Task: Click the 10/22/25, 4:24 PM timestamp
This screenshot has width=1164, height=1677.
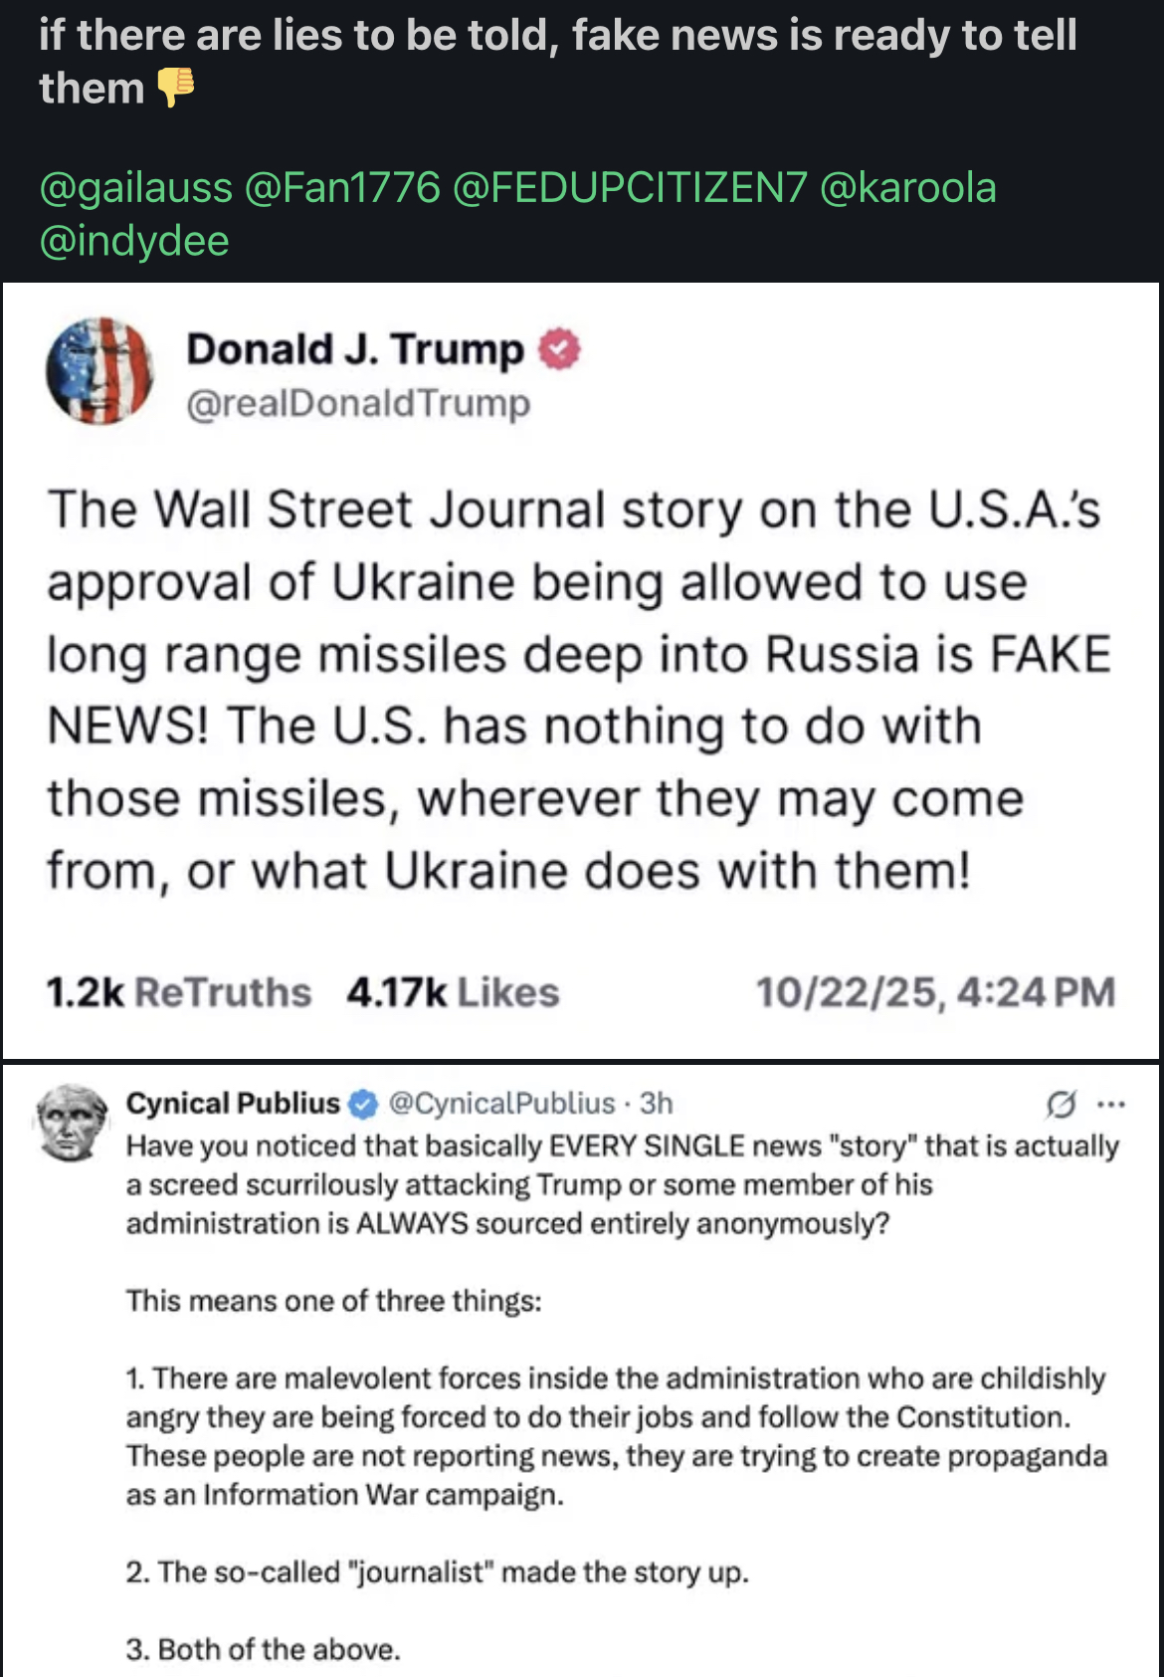Action: [x=935, y=992]
